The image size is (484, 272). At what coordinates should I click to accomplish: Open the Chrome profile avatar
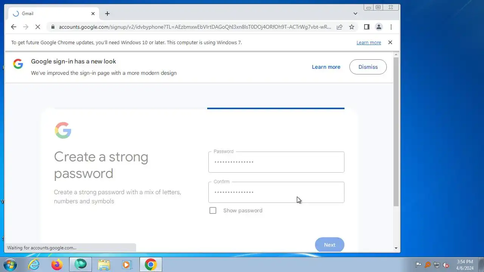pos(379,27)
